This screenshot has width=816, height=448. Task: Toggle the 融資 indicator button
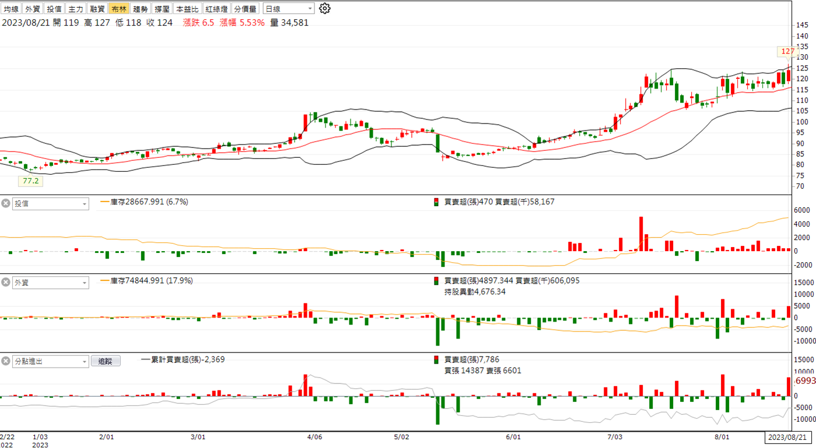pos(97,9)
